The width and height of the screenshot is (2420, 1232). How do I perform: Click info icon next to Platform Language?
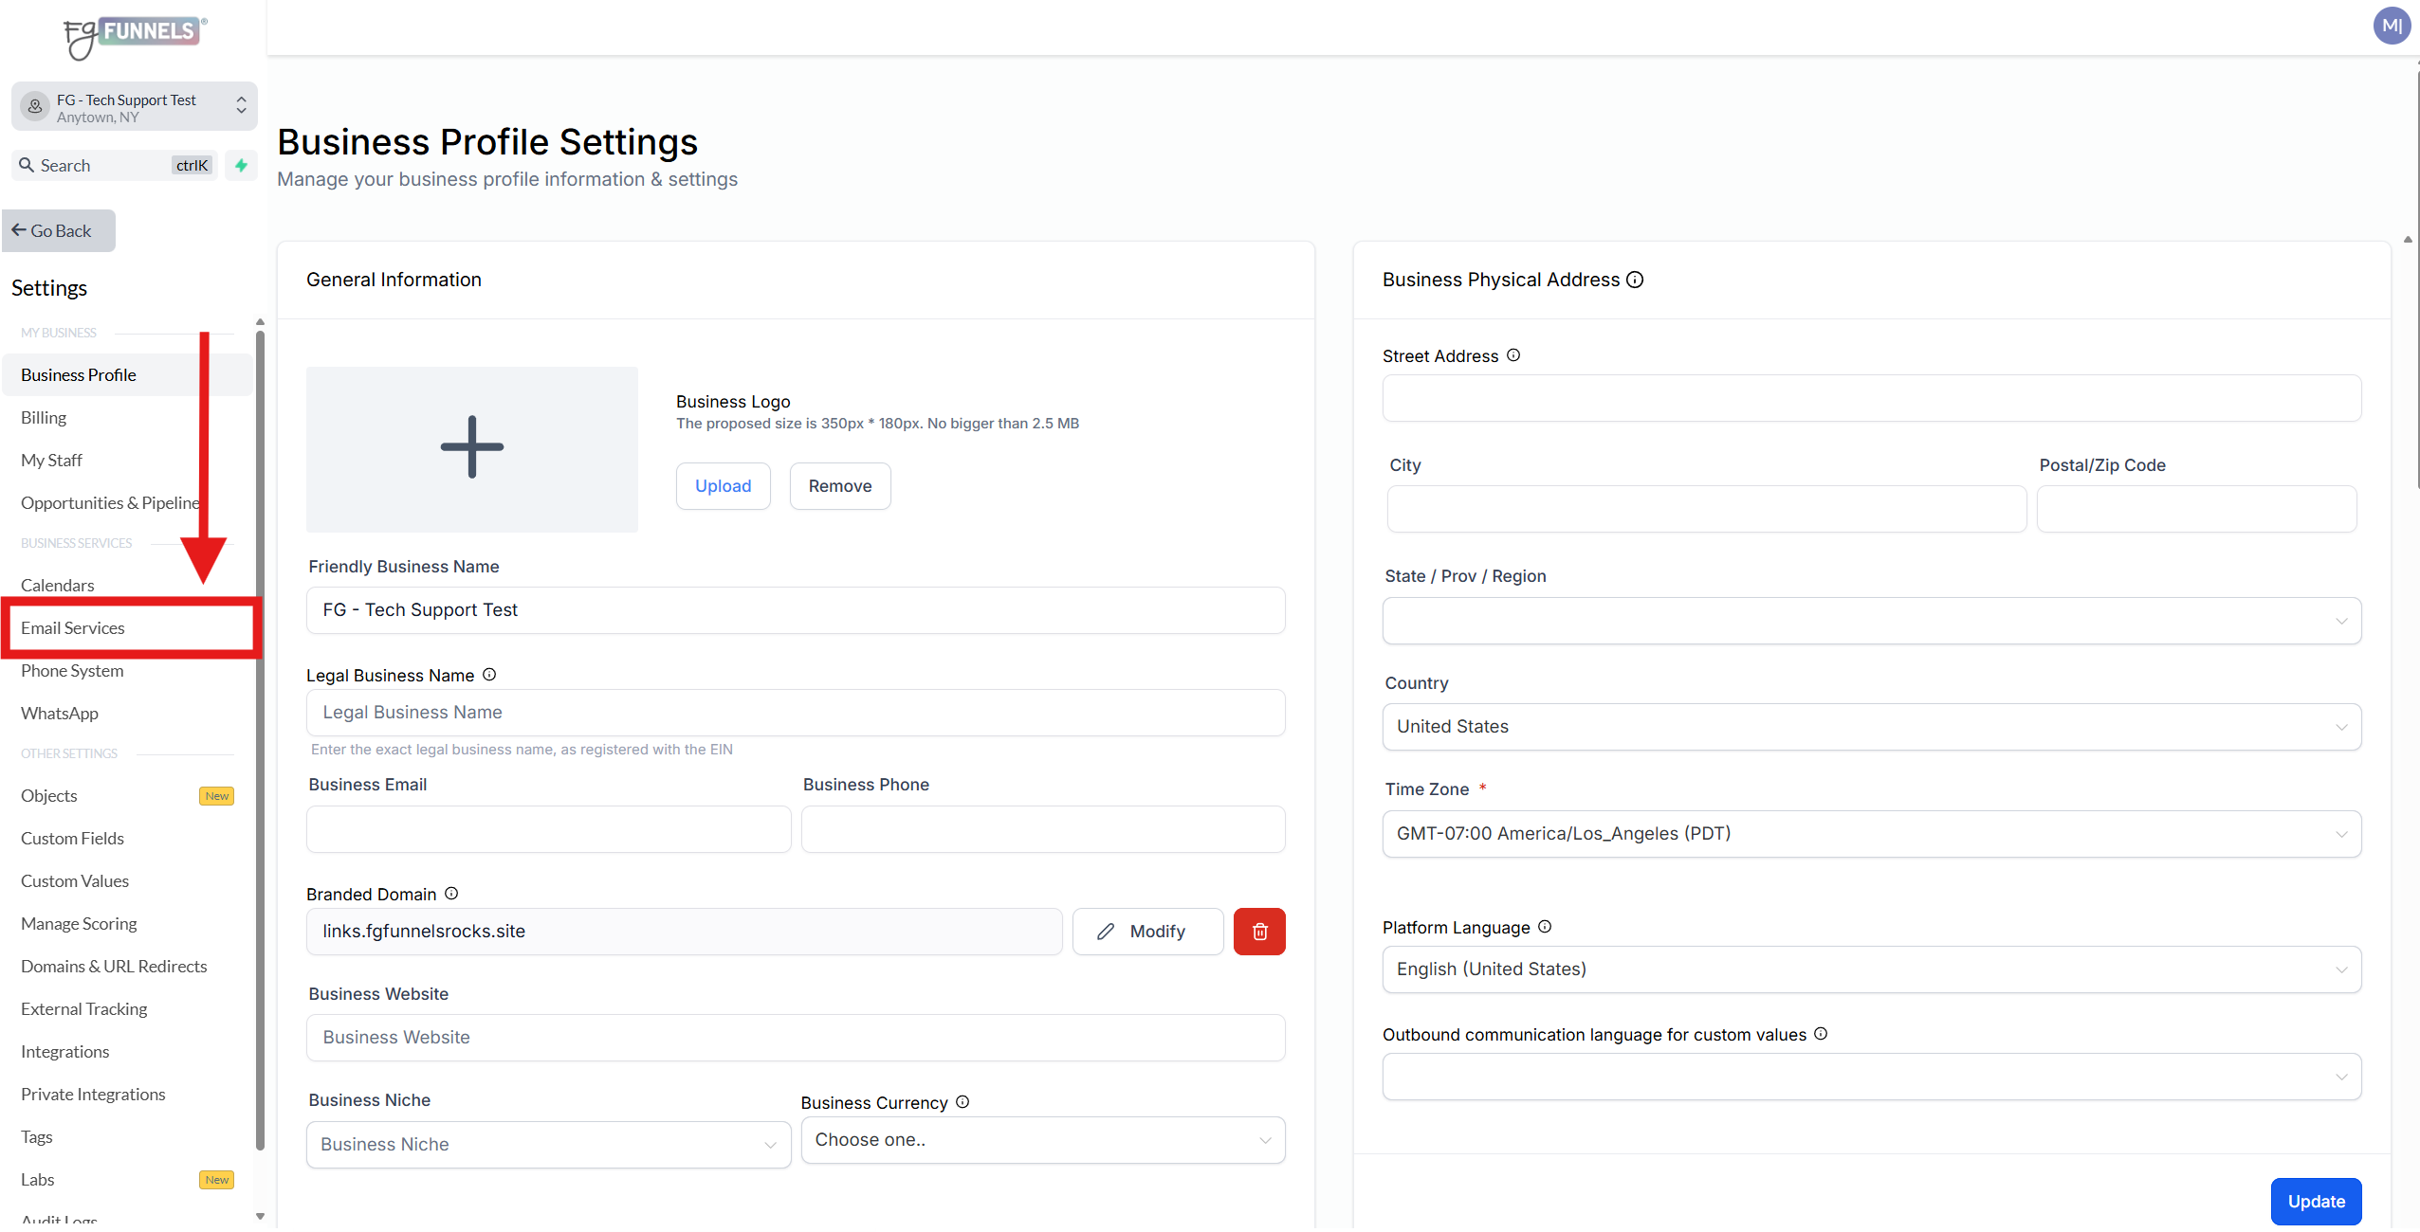point(1545,927)
